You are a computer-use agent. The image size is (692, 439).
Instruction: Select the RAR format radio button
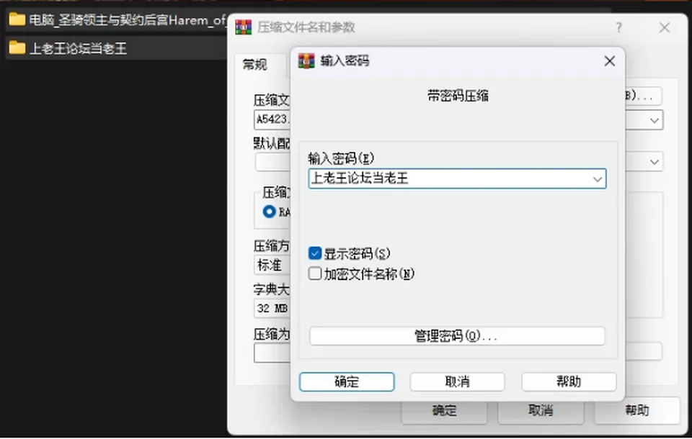point(269,212)
